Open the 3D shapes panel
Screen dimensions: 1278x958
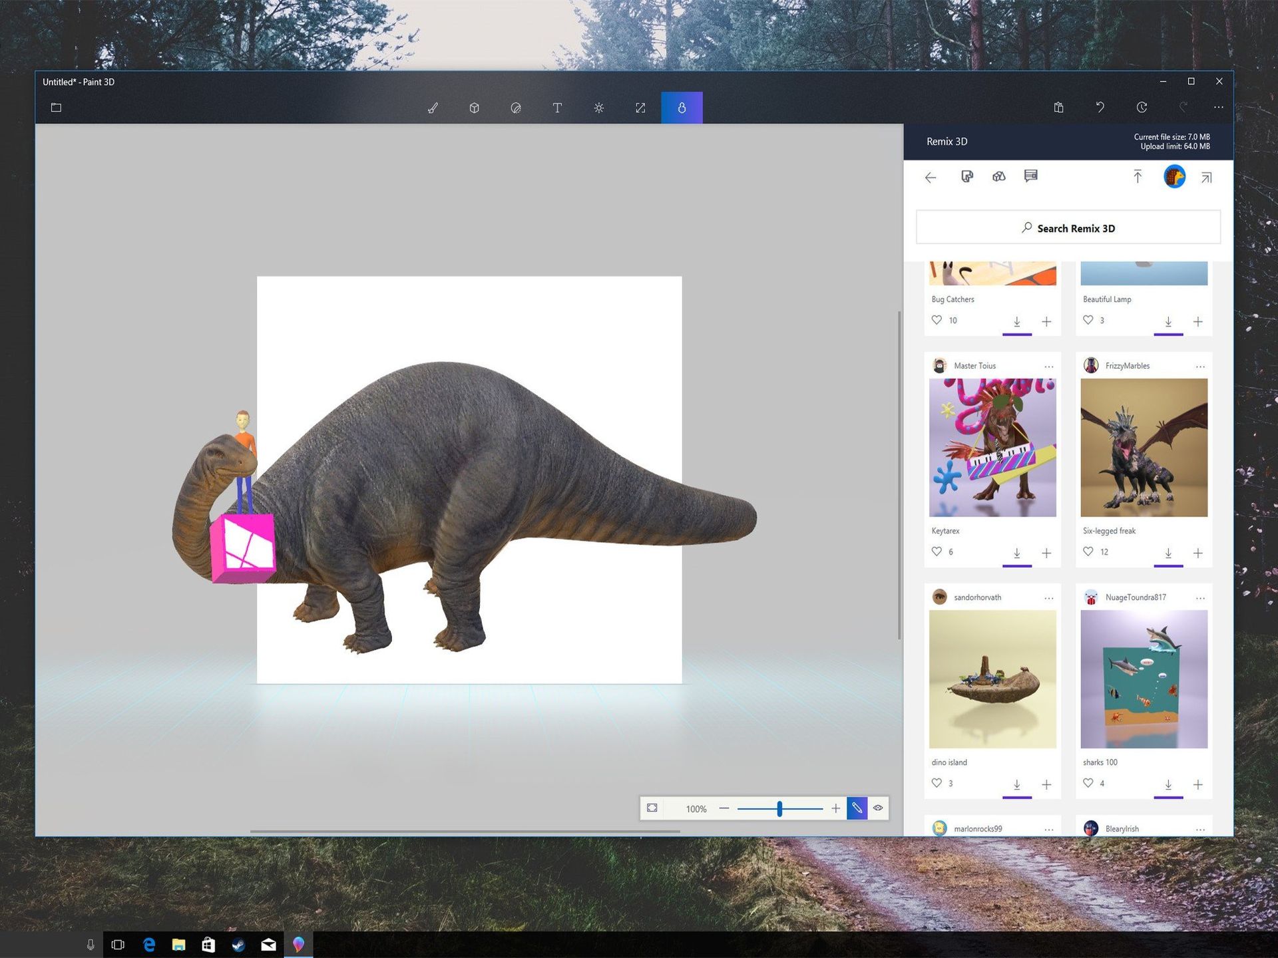(475, 107)
